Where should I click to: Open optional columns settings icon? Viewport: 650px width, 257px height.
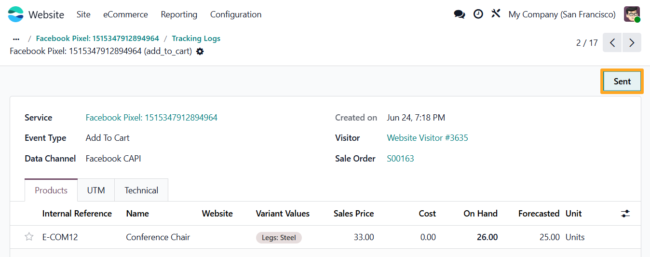(625, 214)
